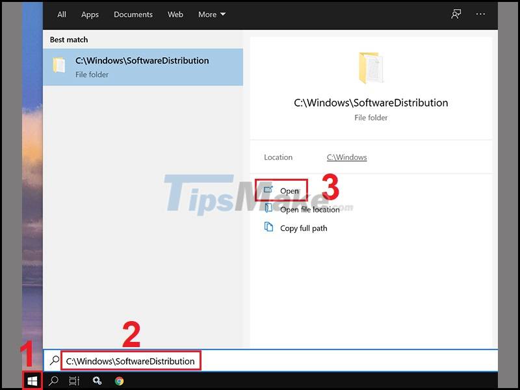Click the Open file location icon
The height and width of the screenshot is (390, 520).
point(268,209)
